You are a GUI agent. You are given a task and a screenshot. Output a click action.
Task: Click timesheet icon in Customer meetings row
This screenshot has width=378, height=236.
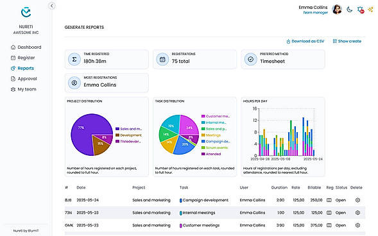click(x=329, y=225)
